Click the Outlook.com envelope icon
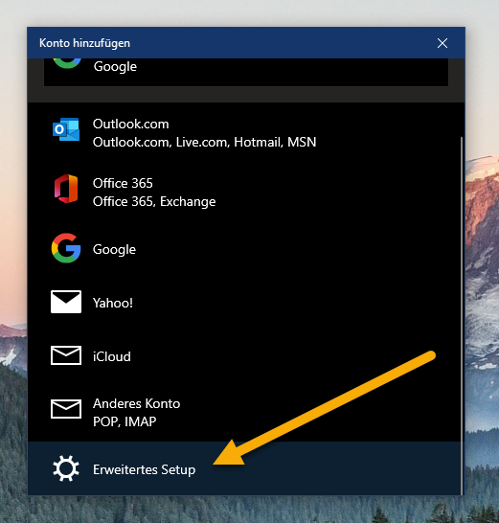This screenshot has height=523, width=499. [x=66, y=129]
